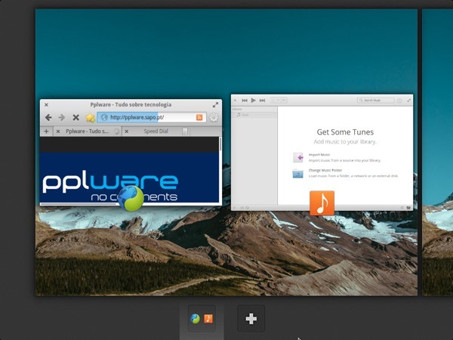Click Change Music Folder option
Screen dimensions: 453x340
346,173
